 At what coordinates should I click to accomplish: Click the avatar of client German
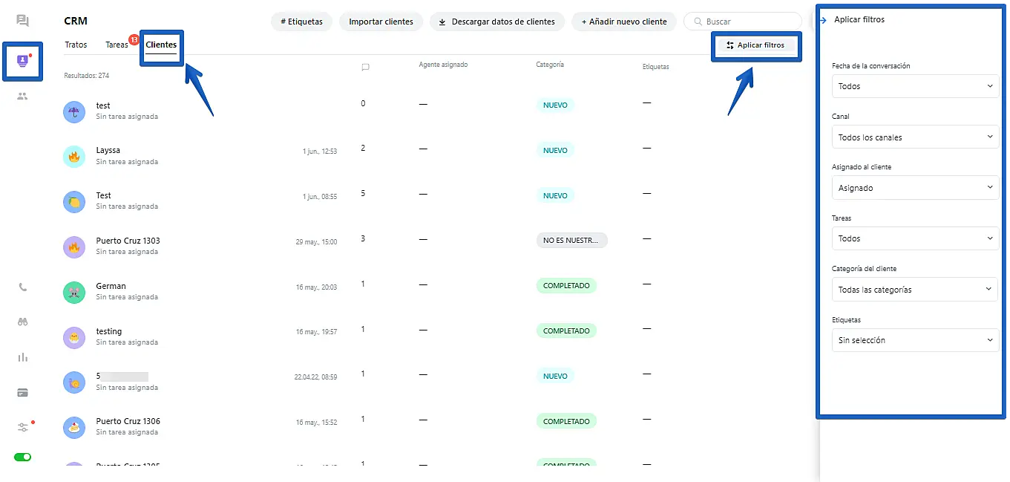click(x=74, y=293)
